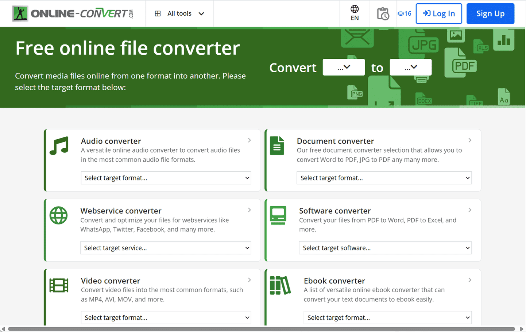Open the Webservice target service selector

(166, 248)
